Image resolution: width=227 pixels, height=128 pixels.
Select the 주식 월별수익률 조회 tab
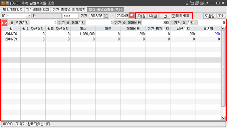(105, 10)
